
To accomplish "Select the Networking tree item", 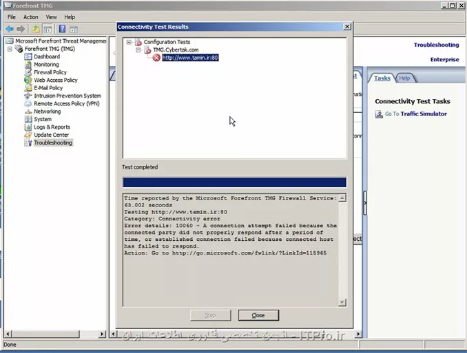I will click(47, 111).
